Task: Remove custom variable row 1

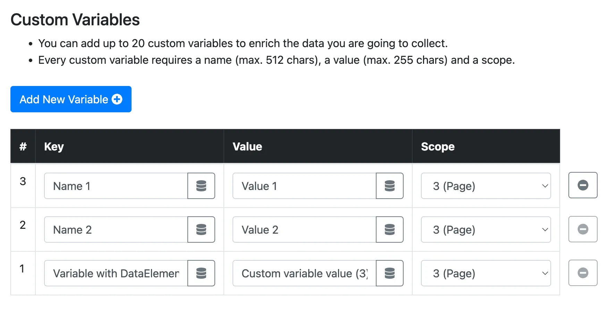Action: coord(583,273)
